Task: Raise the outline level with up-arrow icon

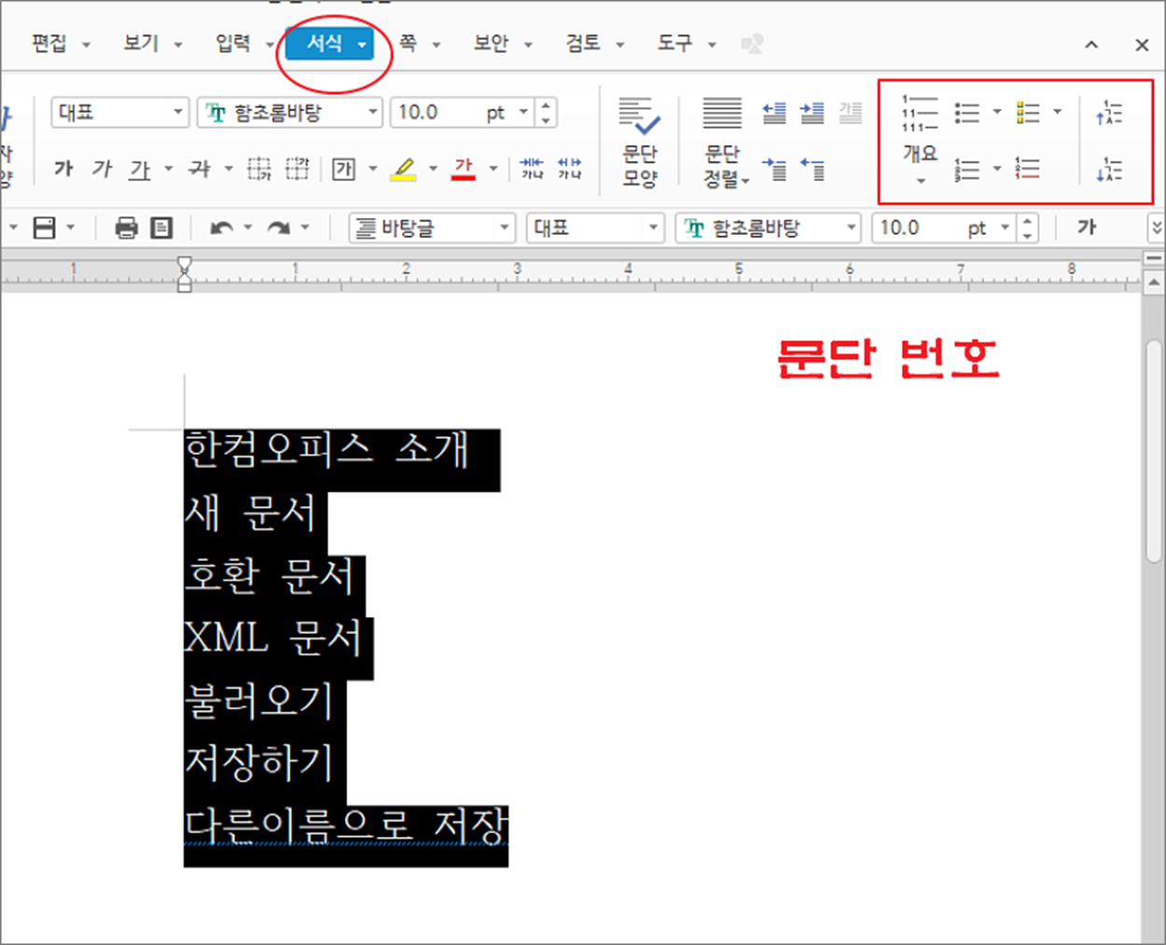Action: coord(1109,113)
